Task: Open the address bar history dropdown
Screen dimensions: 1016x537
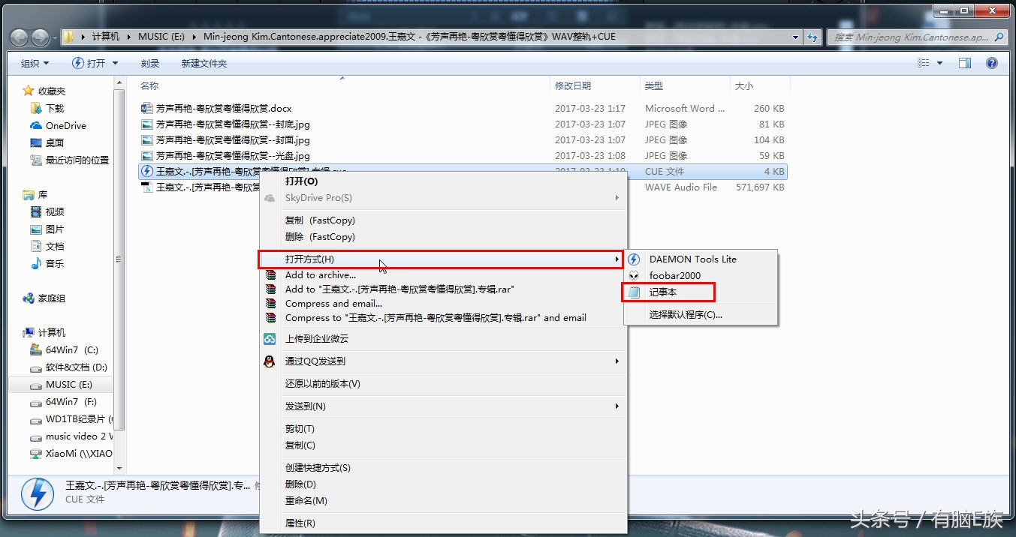Action: coord(796,35)
